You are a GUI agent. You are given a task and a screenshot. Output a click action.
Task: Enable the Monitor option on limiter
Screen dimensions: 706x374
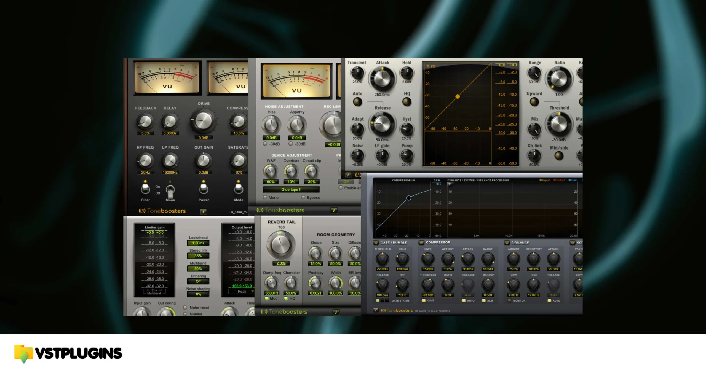tap(185, 314)
